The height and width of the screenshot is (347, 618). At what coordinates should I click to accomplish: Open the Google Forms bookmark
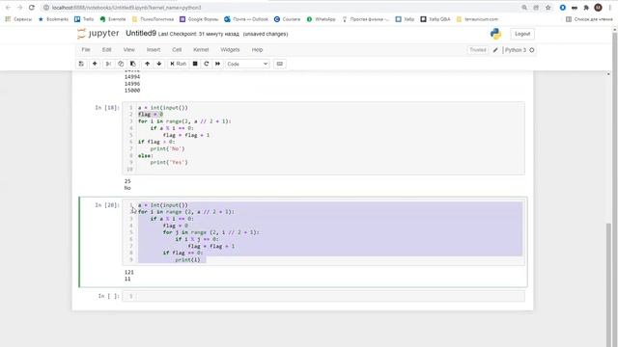[199, 19]
